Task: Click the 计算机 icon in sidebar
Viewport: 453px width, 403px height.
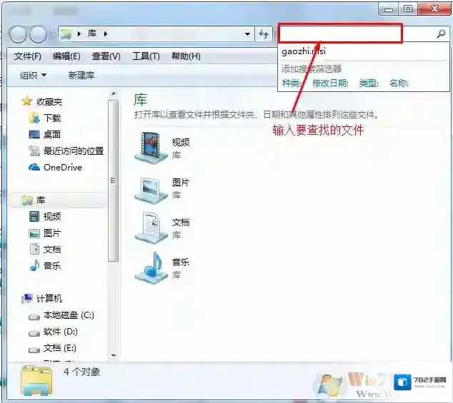Action: pyautogui.click(x=27, y=299)
